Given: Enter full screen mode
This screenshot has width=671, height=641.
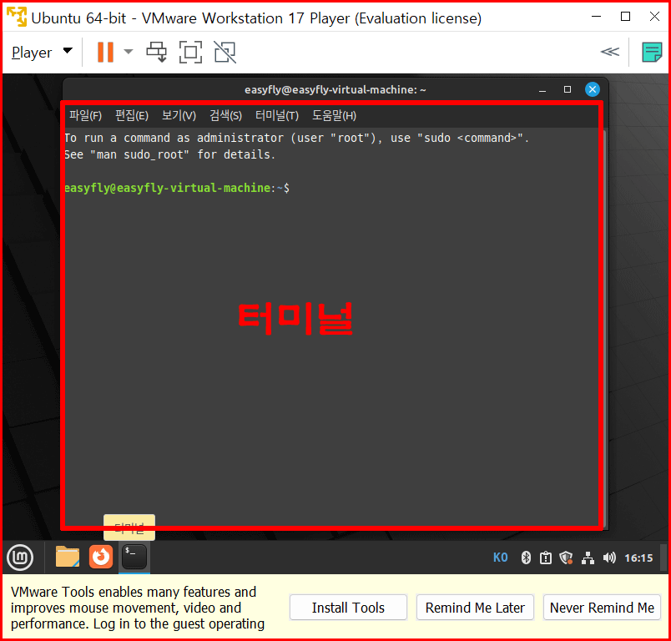Looking at the screenshot, I should (x=190, y=53).
